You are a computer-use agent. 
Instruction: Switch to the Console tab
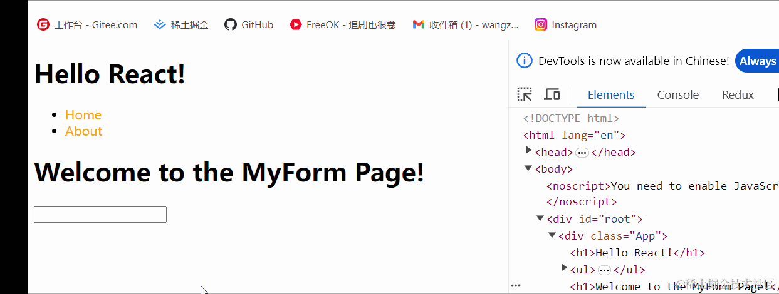[677, 95]
